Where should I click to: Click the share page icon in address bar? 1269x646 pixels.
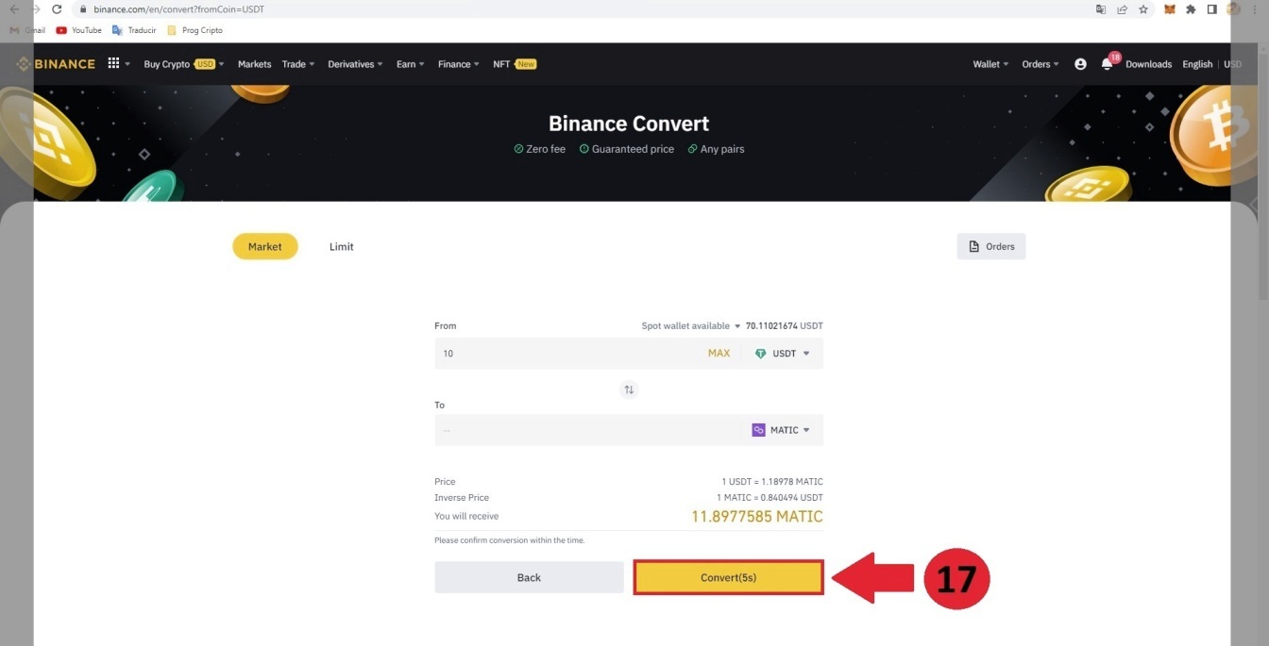point(1122,9)
